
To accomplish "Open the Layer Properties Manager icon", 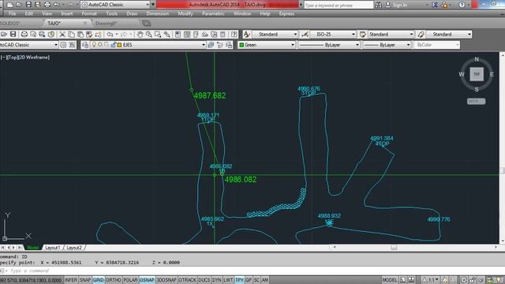I will click(x=85, y=45).
